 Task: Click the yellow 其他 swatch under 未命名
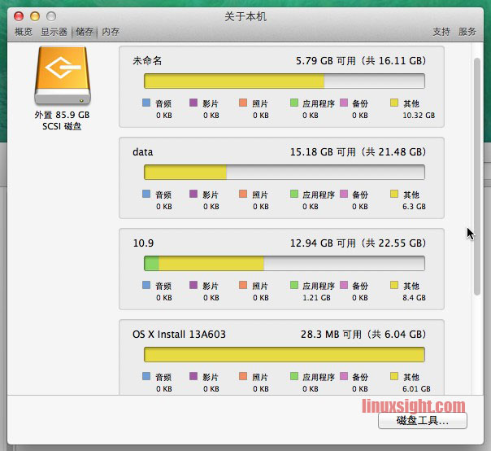(x=394, y=103)
